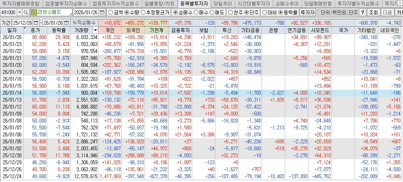Switch to 시간대별투자자 tab
The height and width of the screenshot is (182, 403).
[x=254, y=3]
